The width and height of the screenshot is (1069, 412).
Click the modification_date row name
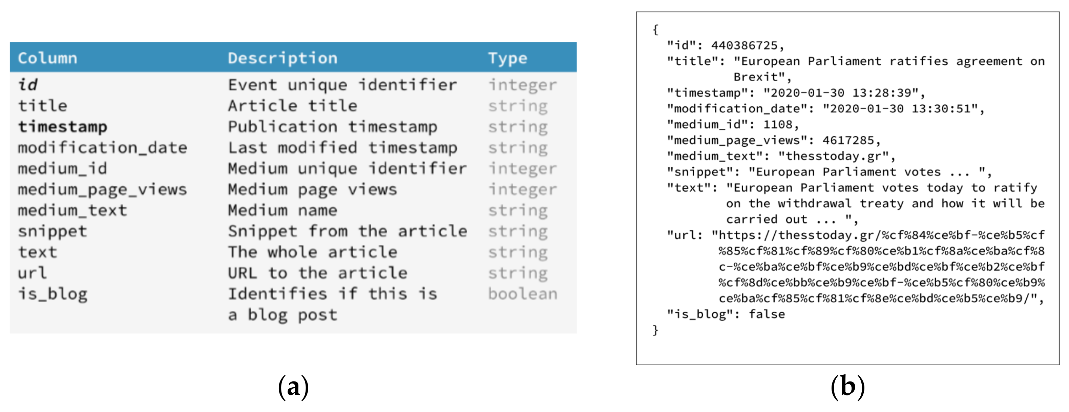[102, 148]
